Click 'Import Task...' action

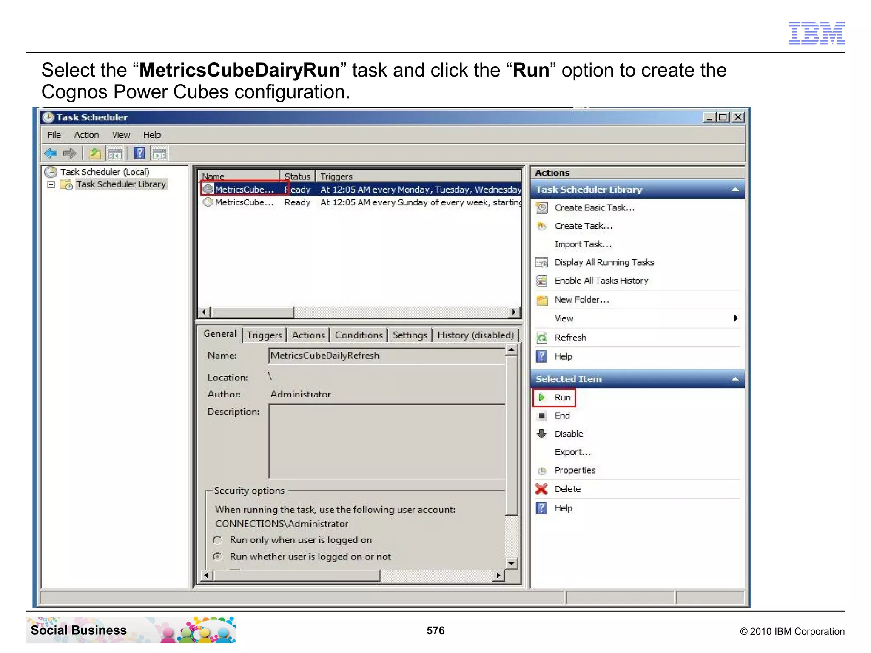(x=583, y=244)
